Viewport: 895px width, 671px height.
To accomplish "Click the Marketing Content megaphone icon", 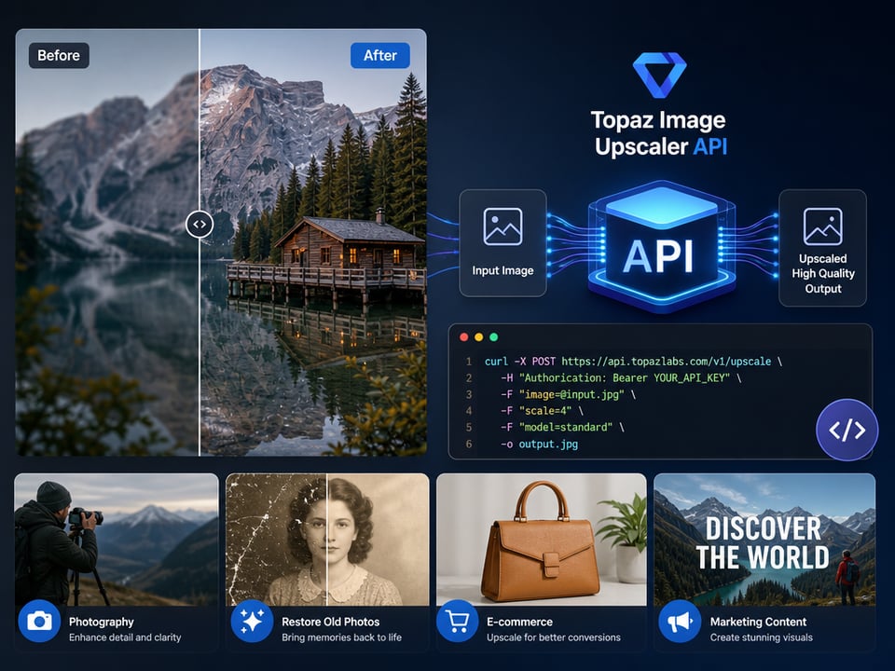I will click(x=680, y=621).
